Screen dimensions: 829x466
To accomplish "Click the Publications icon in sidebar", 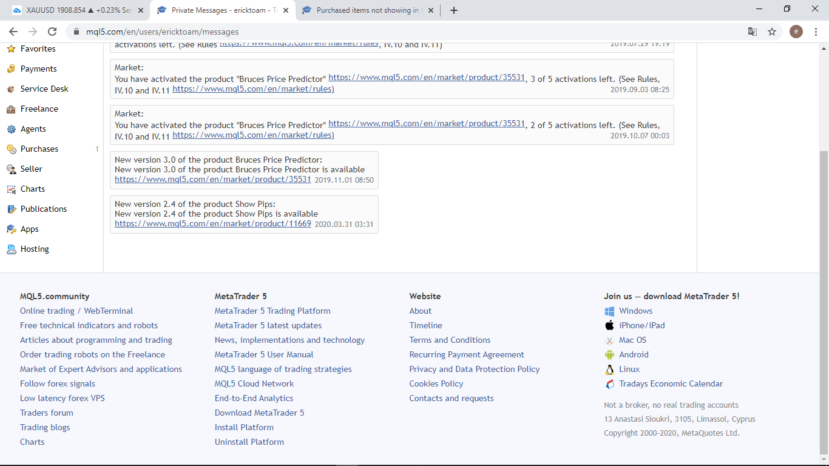I will pyautogui.click(x=11, y=209).
